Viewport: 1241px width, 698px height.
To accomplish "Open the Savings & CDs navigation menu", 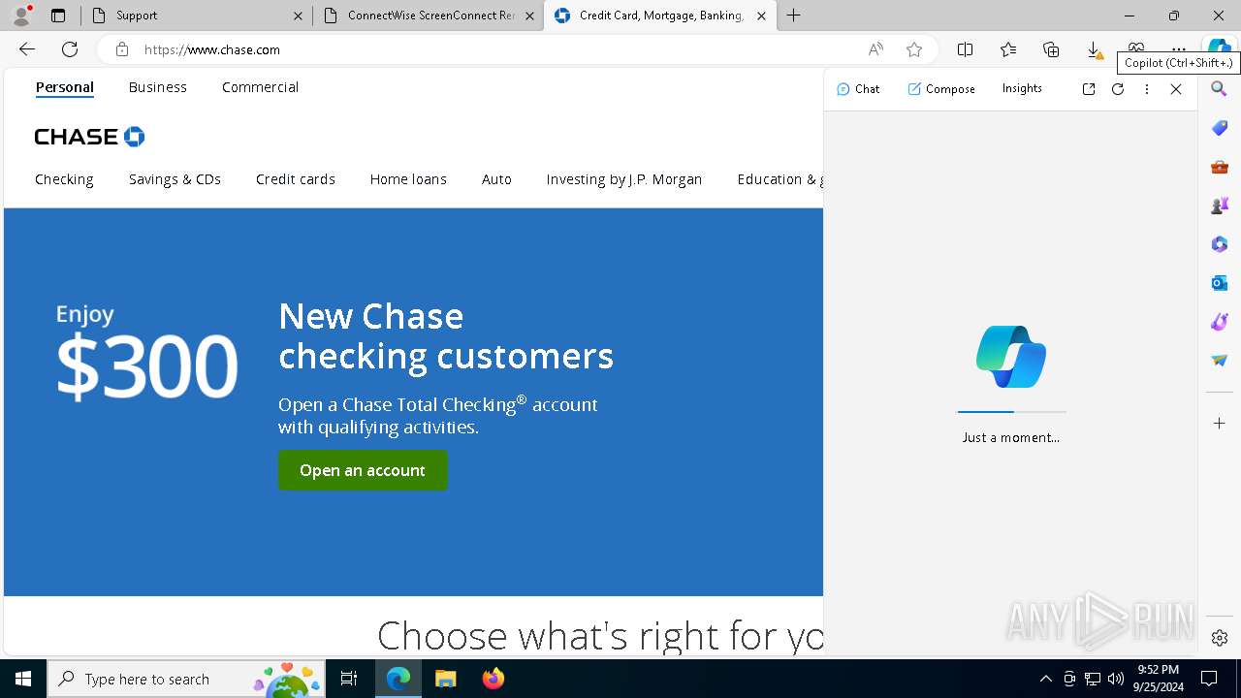I will 175,179.
